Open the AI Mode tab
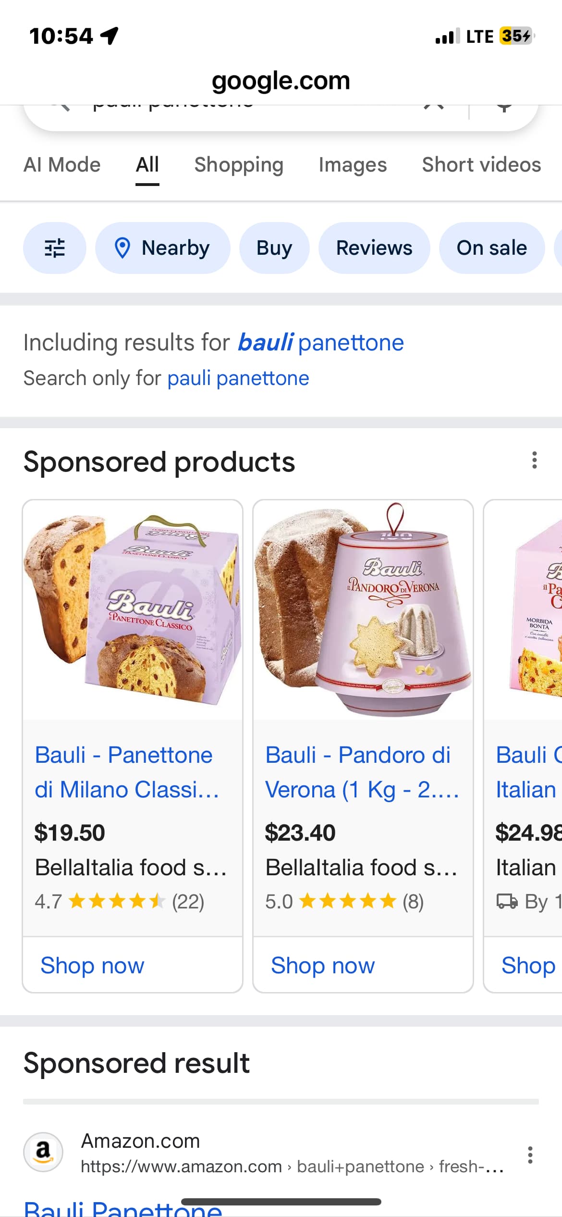562x1217 pixels. (62, 165)
